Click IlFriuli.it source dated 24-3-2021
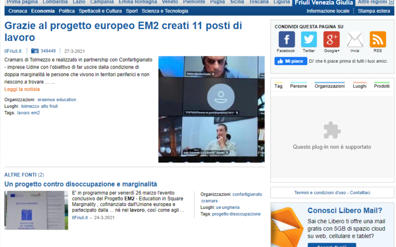This screenshot has width=396, height=247. (80, 217)
